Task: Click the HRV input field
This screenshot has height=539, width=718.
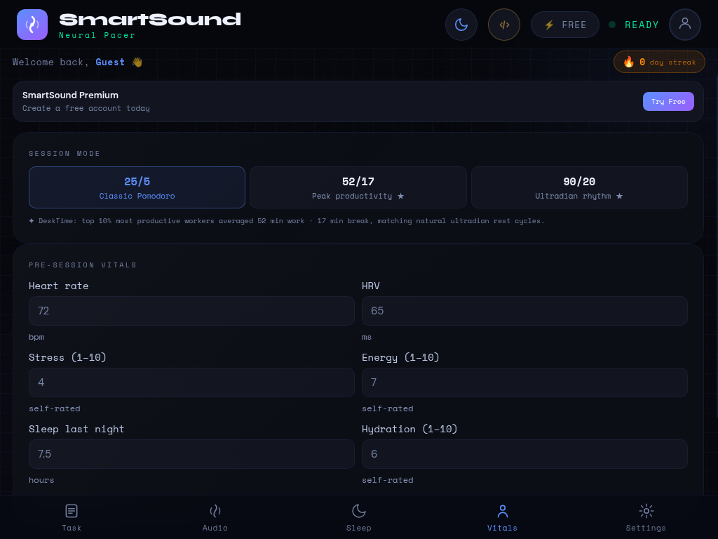Action: (x=524, y=311)
